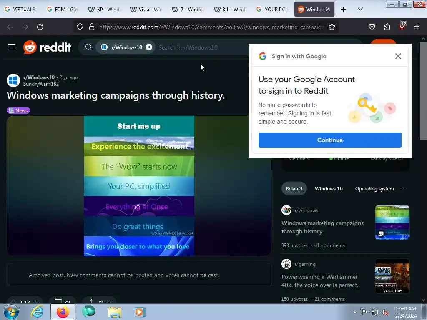Screen dimensions: 427x320
Task: Open the Windows marketing campaigns post image
Action: tap(139, 186)
